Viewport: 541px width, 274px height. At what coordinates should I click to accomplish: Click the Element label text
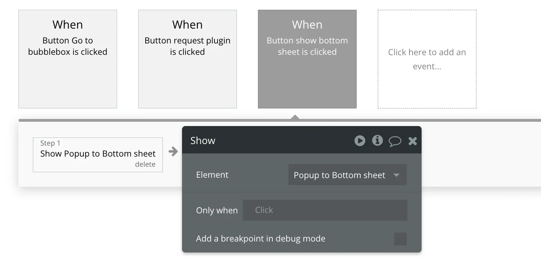click(212, 175)
